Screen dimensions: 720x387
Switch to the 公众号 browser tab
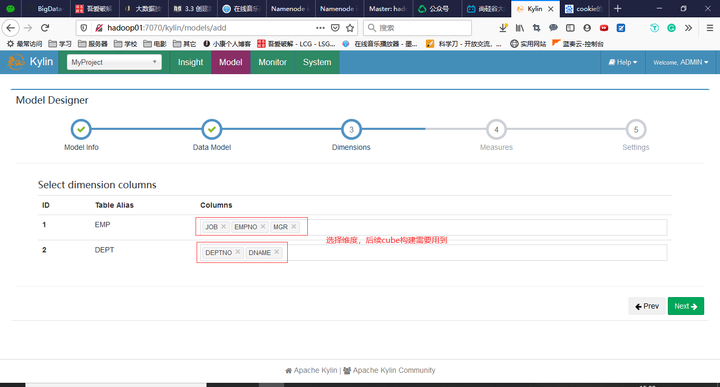[x=436, y=8]
